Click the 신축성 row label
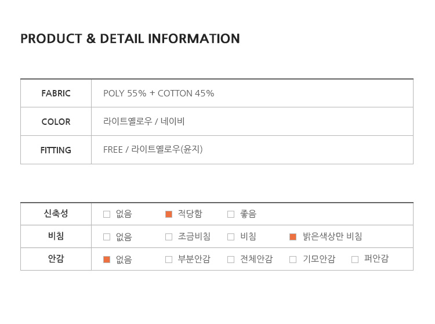 pos(56,214)
